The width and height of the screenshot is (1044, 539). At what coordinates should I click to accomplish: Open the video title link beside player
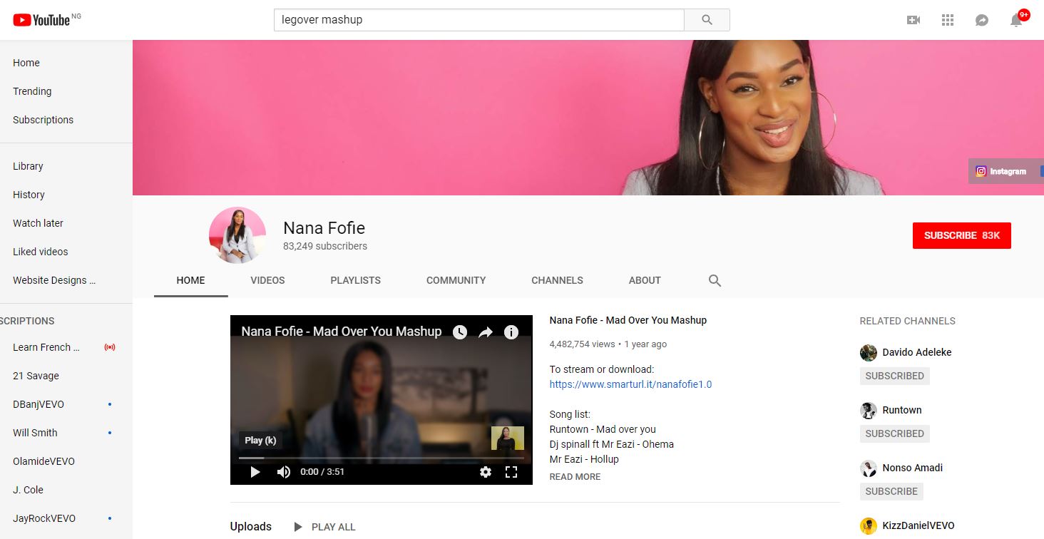(x=628, y=320)
